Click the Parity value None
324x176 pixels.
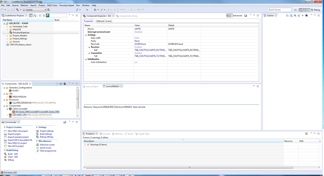137,41
